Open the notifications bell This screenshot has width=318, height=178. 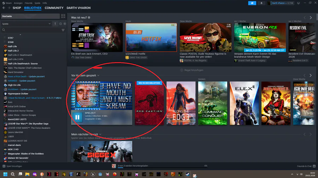[x=261, y=3]
